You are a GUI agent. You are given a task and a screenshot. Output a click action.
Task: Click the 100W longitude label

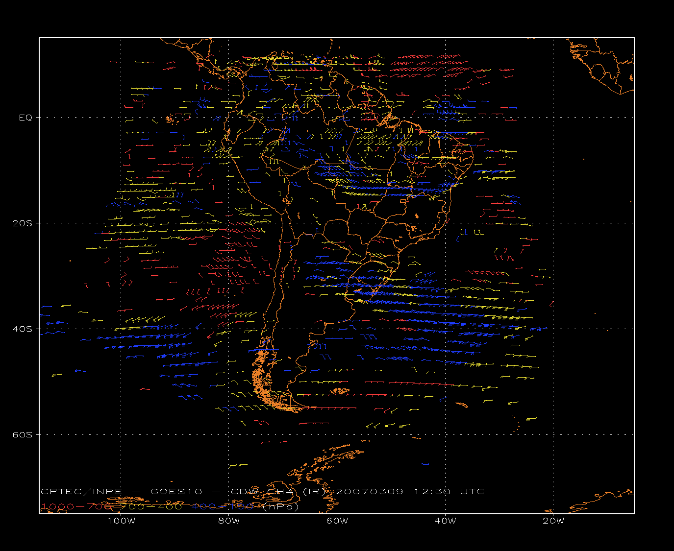121,521
